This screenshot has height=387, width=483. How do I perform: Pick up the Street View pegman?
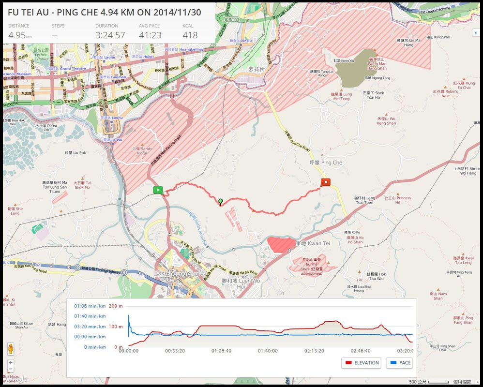pyautogui.click(x=11, y=349)
